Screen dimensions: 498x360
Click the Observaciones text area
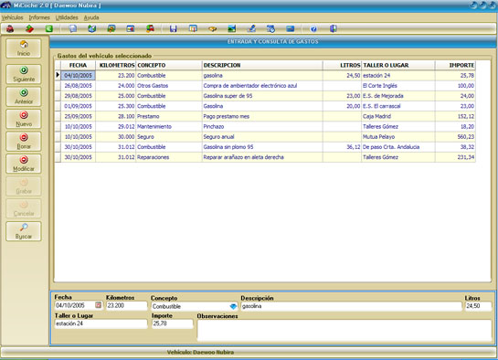click(x=344, y=331)
